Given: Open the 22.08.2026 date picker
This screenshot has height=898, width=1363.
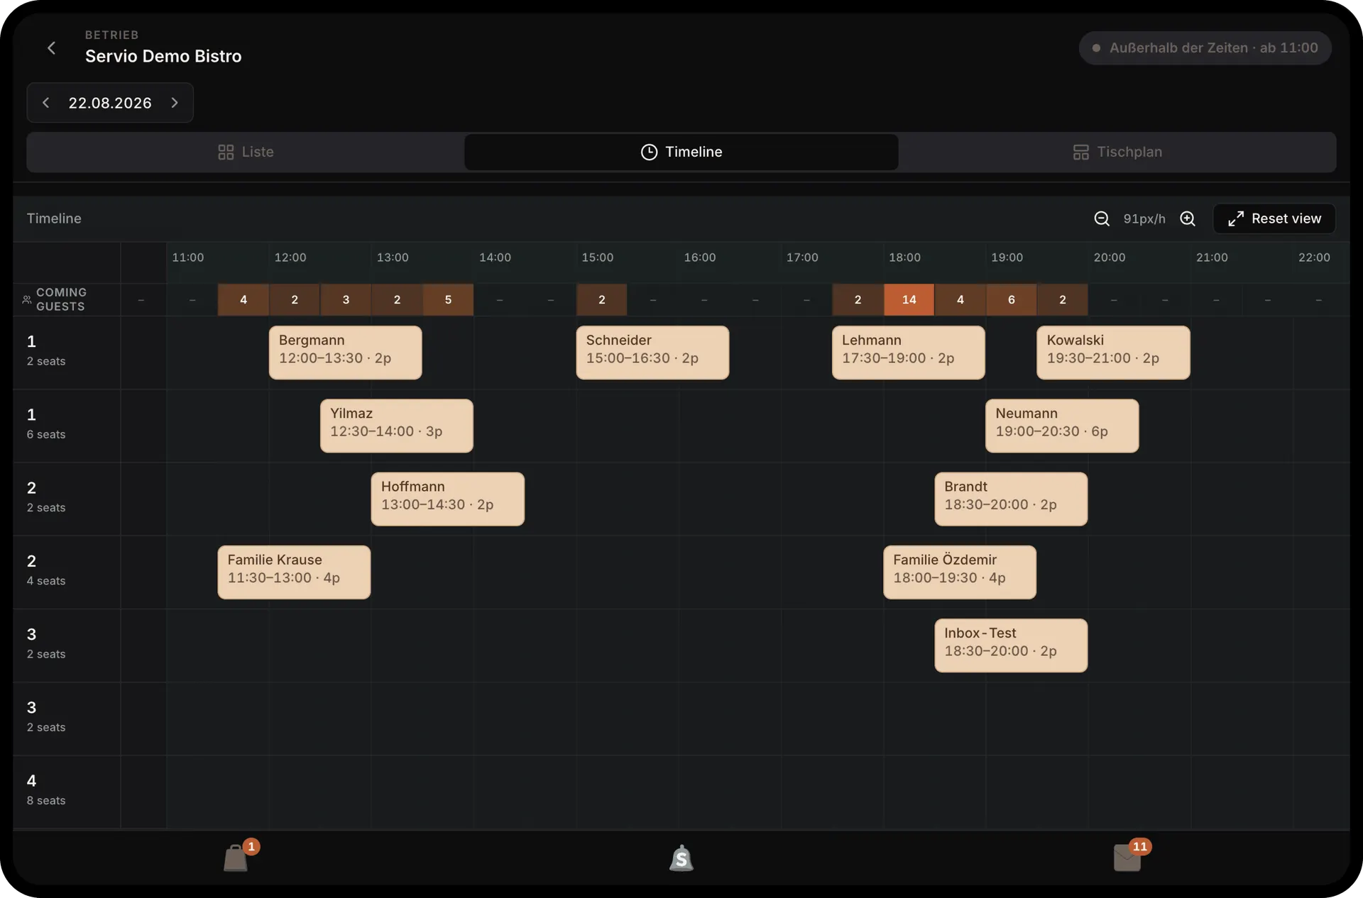Looking at the screenshot, I should 110,103.
